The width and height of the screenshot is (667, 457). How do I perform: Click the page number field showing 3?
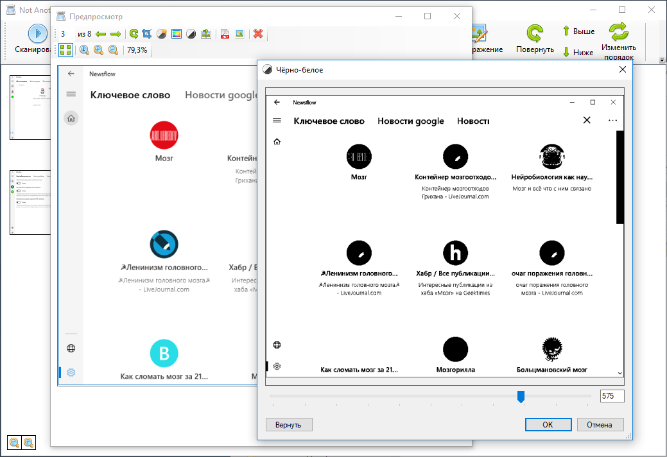[66, 34]
